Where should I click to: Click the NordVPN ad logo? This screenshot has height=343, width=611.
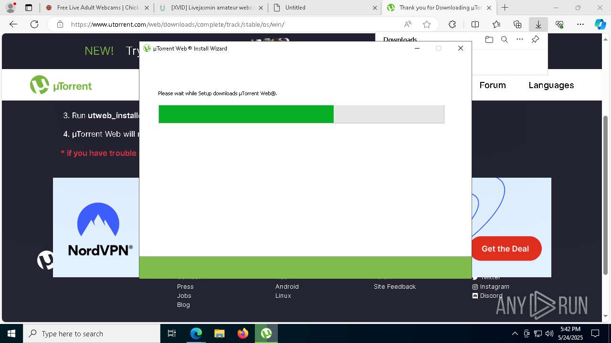[x=100, y=229]
